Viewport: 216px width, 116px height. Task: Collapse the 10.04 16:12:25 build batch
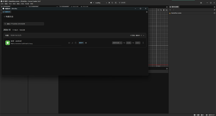pos(144,35)
